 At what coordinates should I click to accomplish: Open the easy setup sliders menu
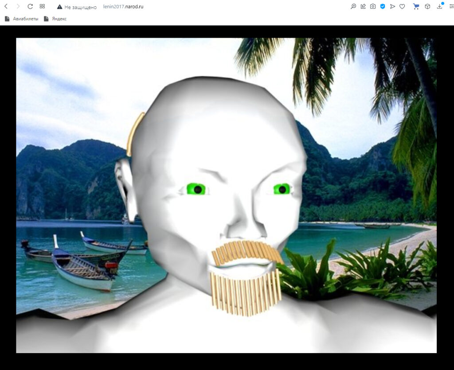click(451, 7)
